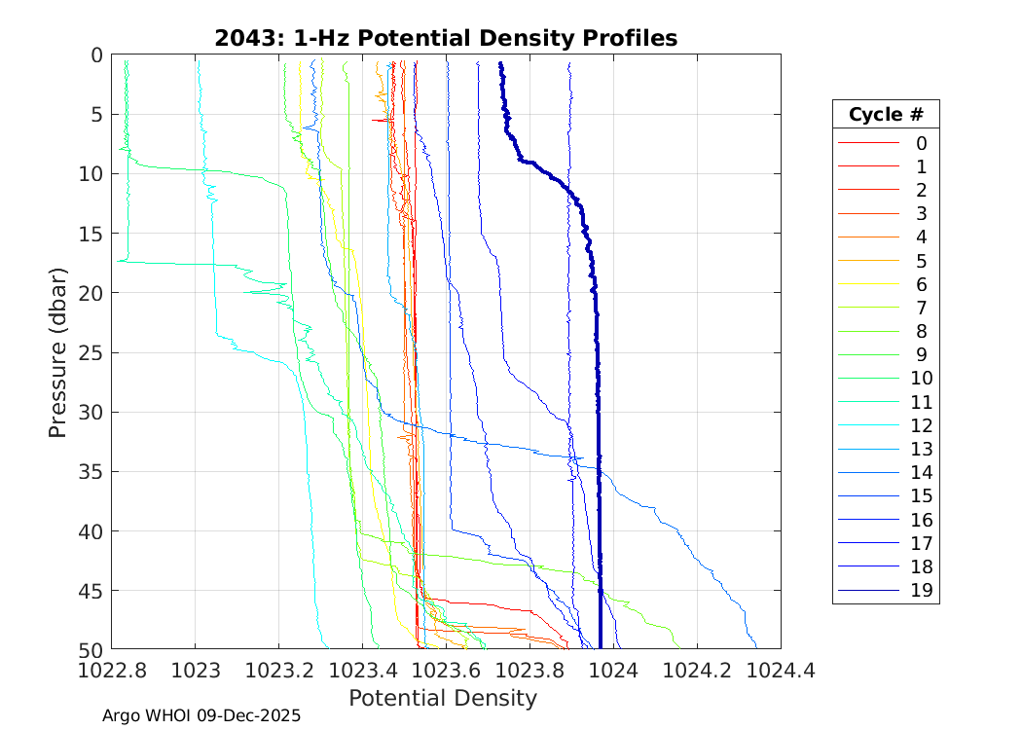Click the 1022.8 x-axis tick label
The width and height of the screenshot is (1022, 730).
pyautogui.click(x=112, y=670)
